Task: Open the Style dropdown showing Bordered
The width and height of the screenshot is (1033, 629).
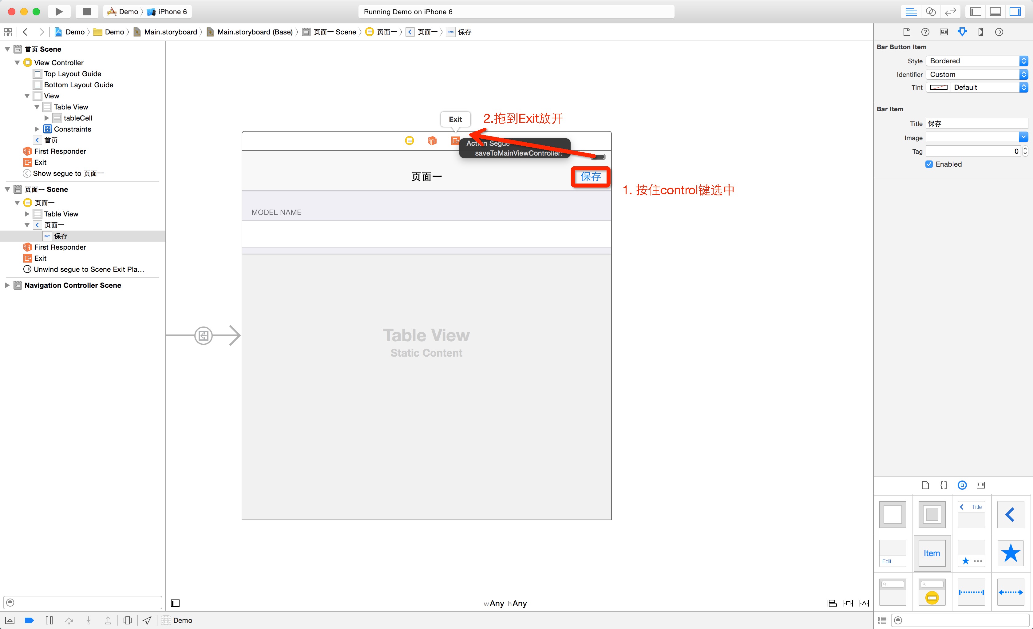Action: point(977,61)
